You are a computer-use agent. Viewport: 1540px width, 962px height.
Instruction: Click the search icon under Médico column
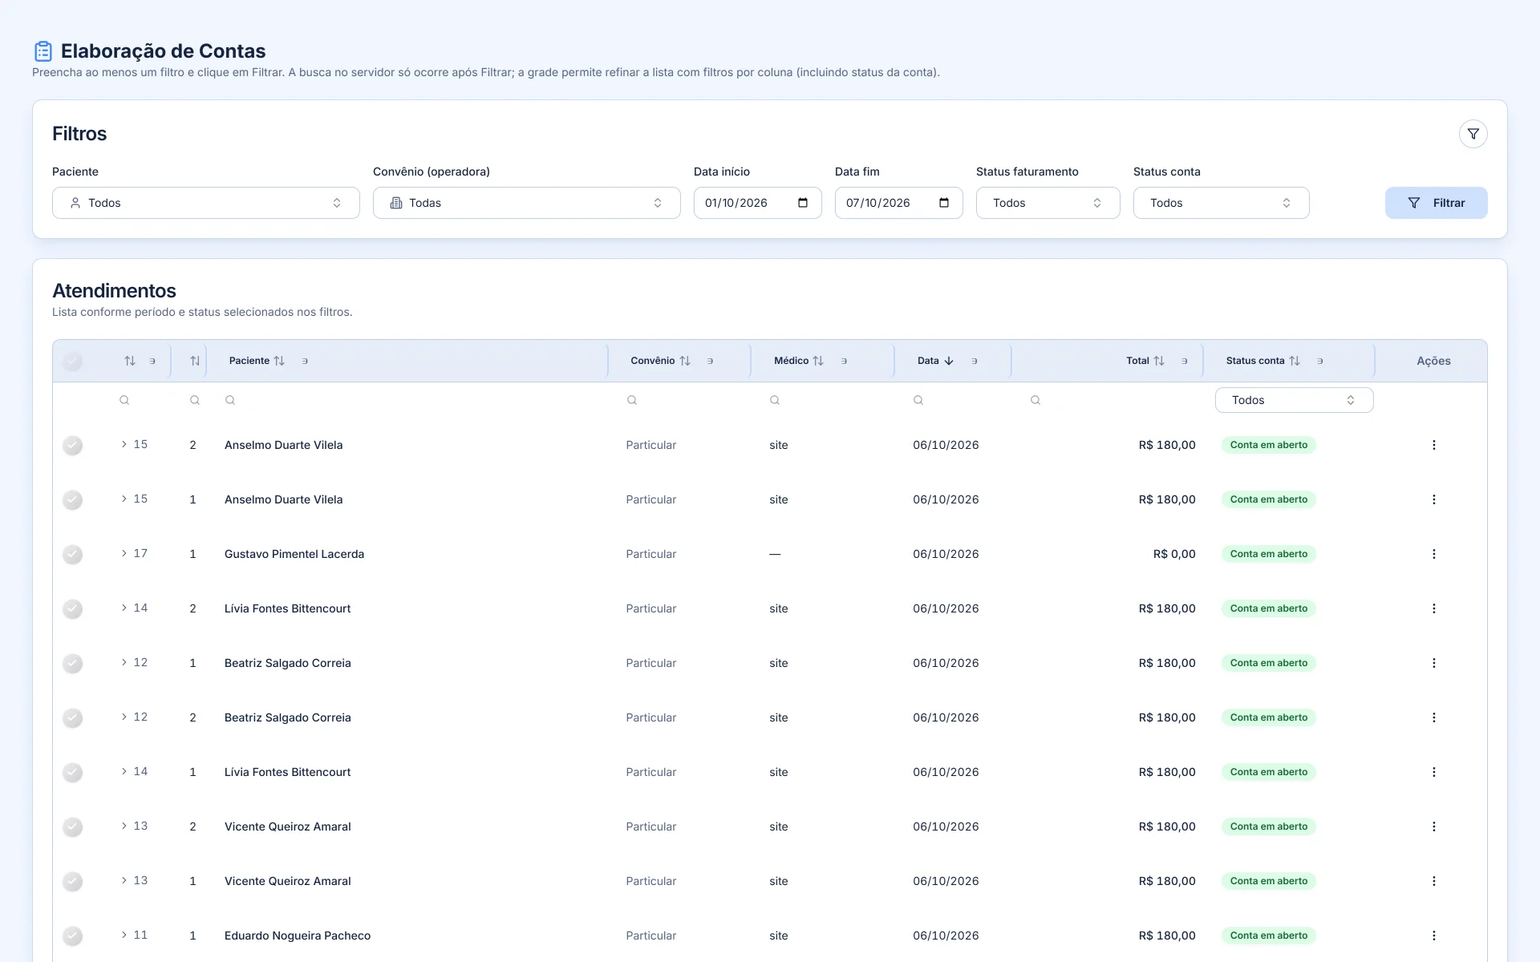click(x=775, y=400)
